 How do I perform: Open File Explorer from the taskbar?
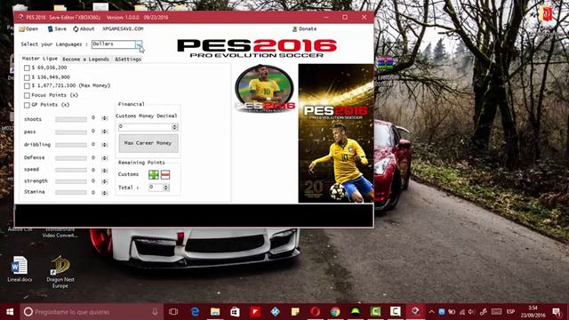coord(215,312)
